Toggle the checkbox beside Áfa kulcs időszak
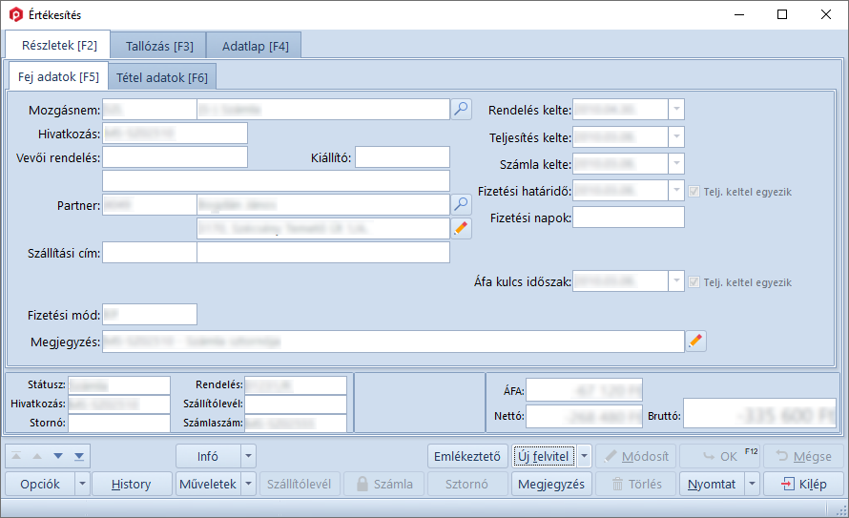This screenshot has width=849, height=518. coord(694,282)
